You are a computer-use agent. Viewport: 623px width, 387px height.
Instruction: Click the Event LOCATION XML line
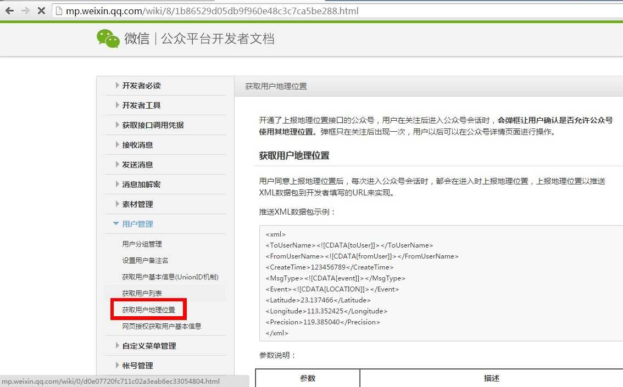[x=332, y=289]
